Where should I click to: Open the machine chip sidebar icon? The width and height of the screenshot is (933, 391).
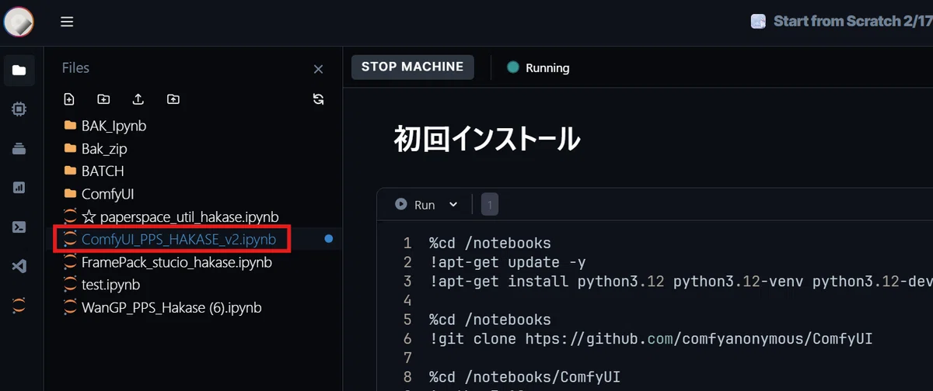[19, 109]
